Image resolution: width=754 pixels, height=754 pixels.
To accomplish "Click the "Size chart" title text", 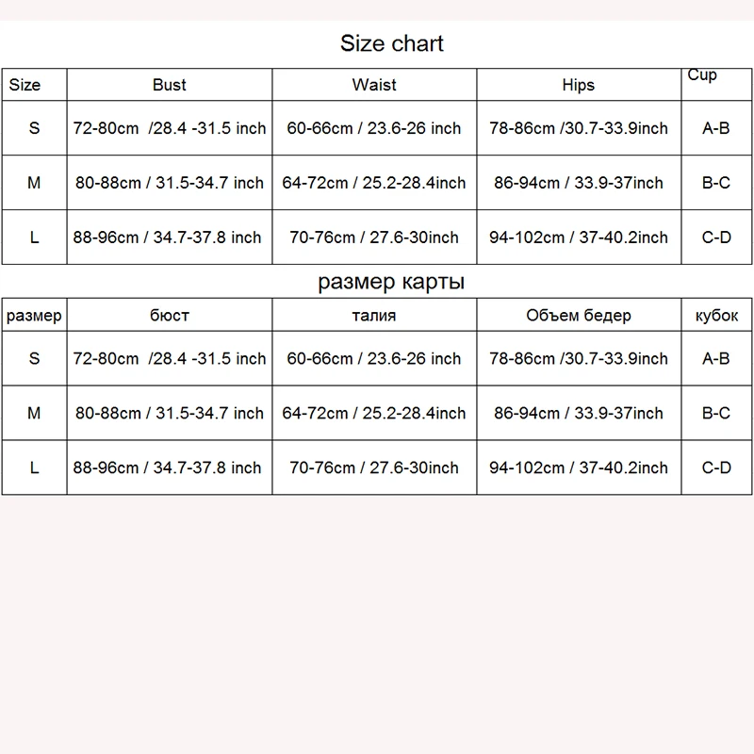I will coord(391,43).
